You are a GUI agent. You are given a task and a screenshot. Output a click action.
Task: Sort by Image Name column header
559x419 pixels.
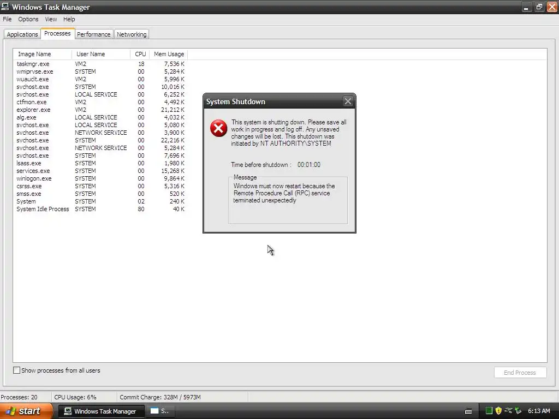[43, 54]
